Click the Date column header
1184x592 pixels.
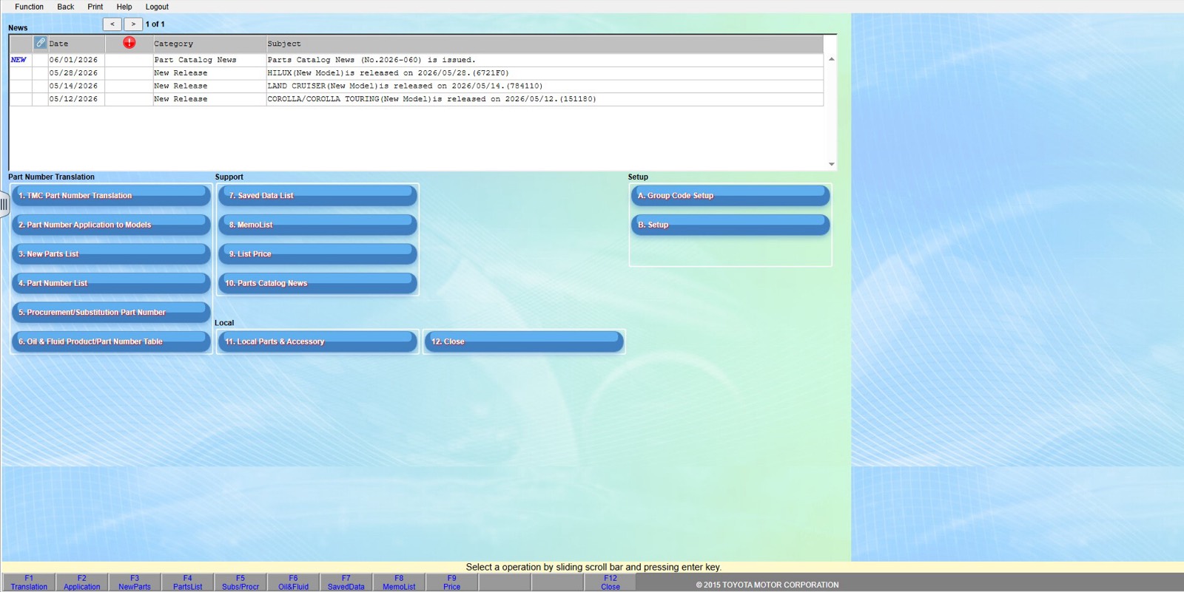pyautogui.click(x=76, y=44)
